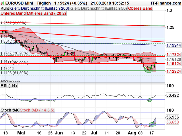Open the RSI ( 14) indicator label
Screen dimensions: 182x136
[9, 86]
